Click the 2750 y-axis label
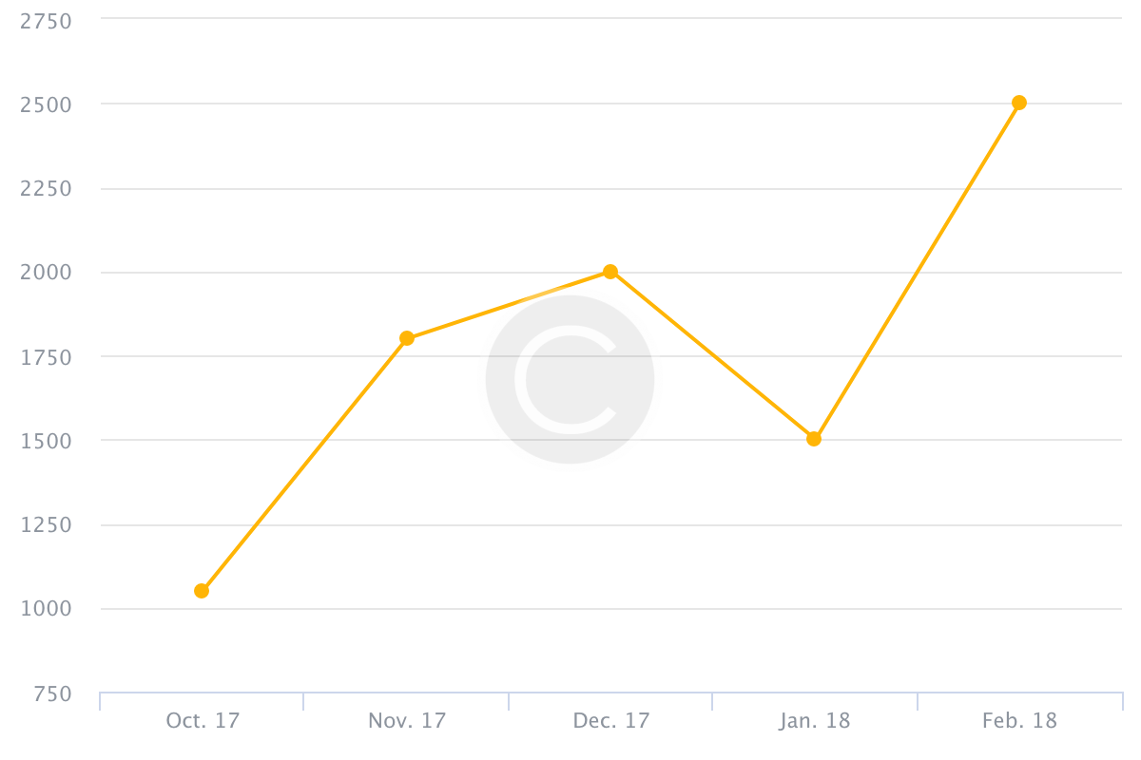This screenshot has width=1141, height=760. [46, 20]
